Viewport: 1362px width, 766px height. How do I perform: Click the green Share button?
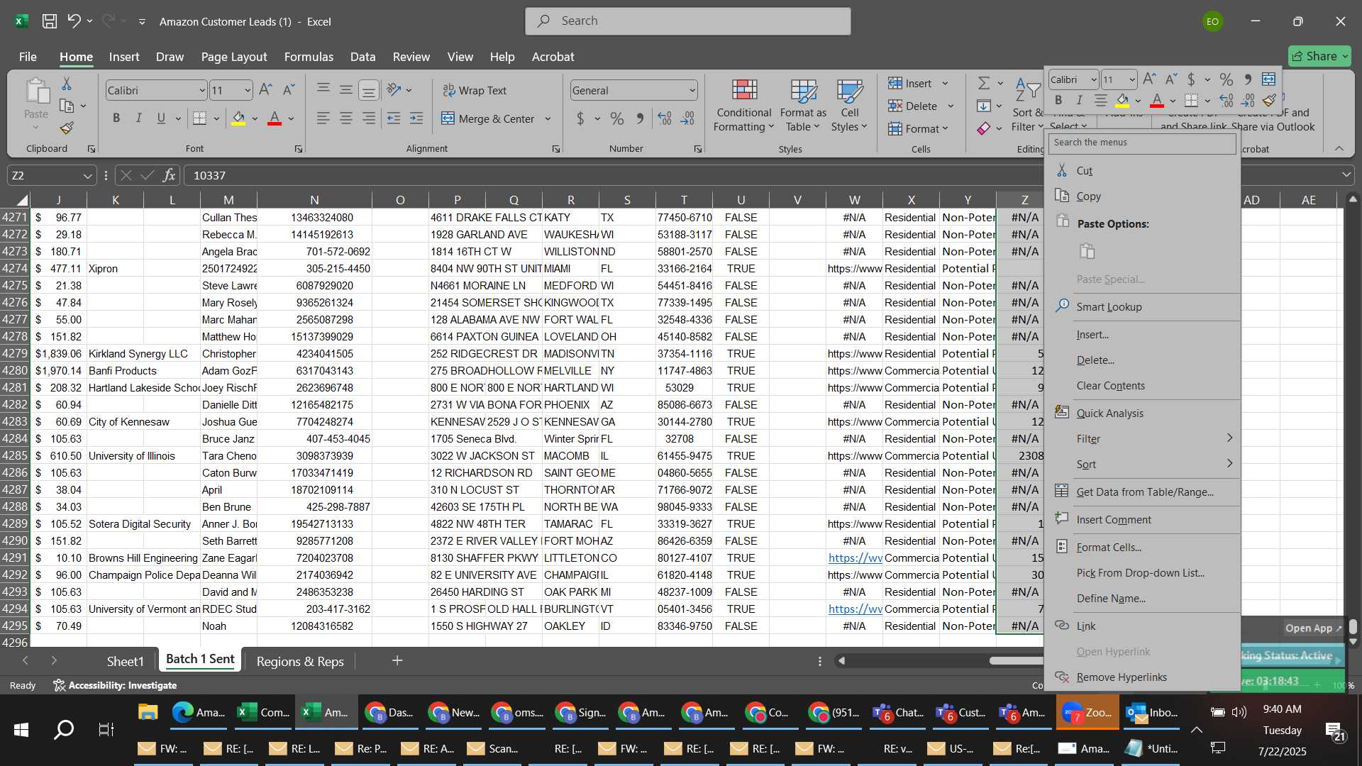1319,56
